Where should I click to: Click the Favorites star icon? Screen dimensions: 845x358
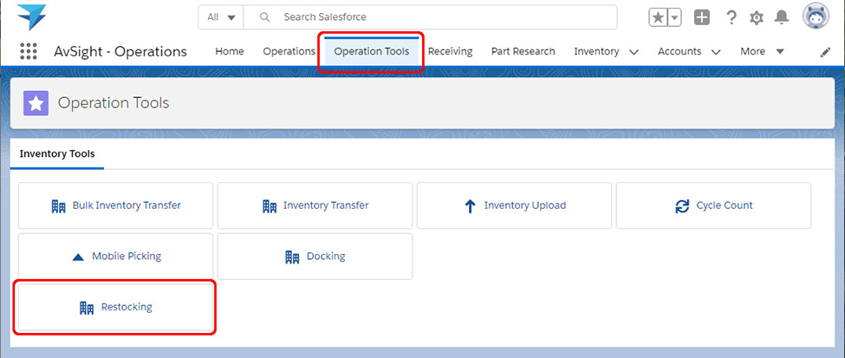pyautogui.click(x=658, y=18)
